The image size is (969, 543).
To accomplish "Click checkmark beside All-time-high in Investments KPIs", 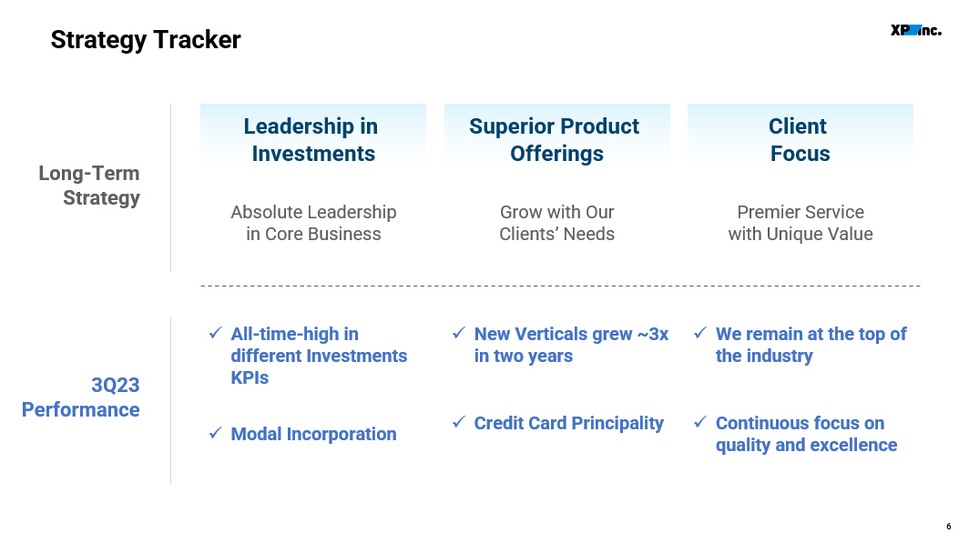I will click(215, 333).
